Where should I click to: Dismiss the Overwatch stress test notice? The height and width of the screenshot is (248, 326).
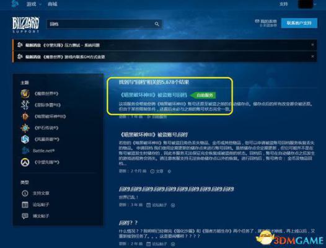[312, 45]
